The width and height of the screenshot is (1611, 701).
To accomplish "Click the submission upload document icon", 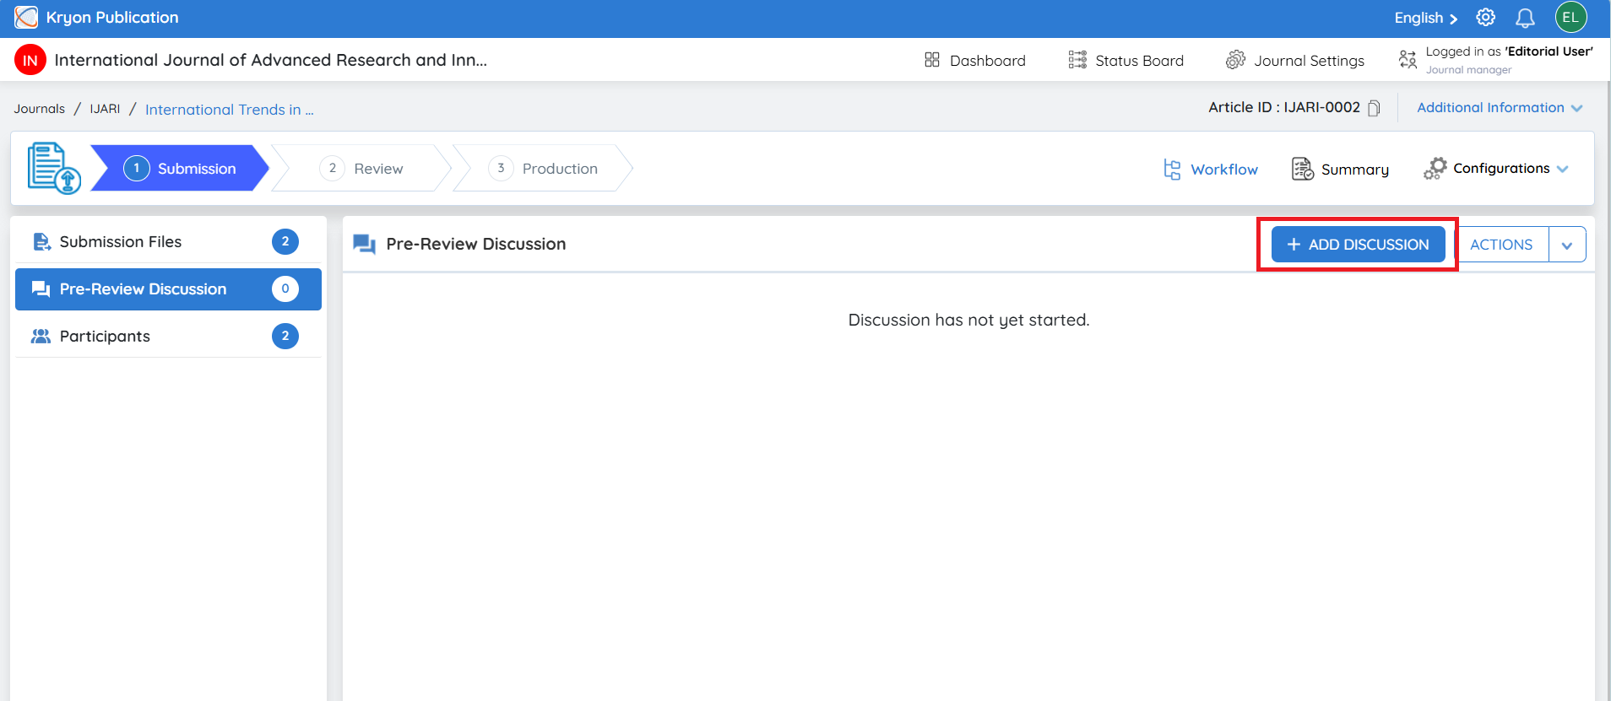I will tap(54, 168).
